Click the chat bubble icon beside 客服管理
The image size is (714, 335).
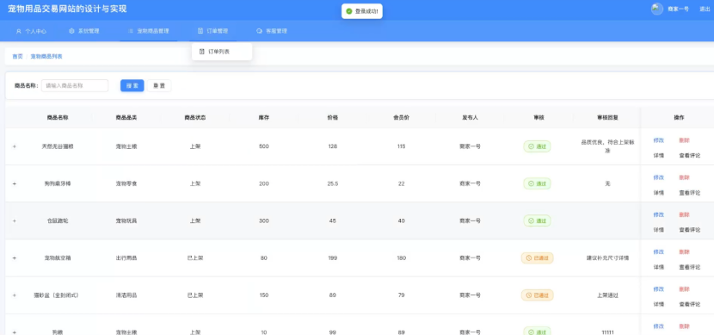(x=260, y=31)
